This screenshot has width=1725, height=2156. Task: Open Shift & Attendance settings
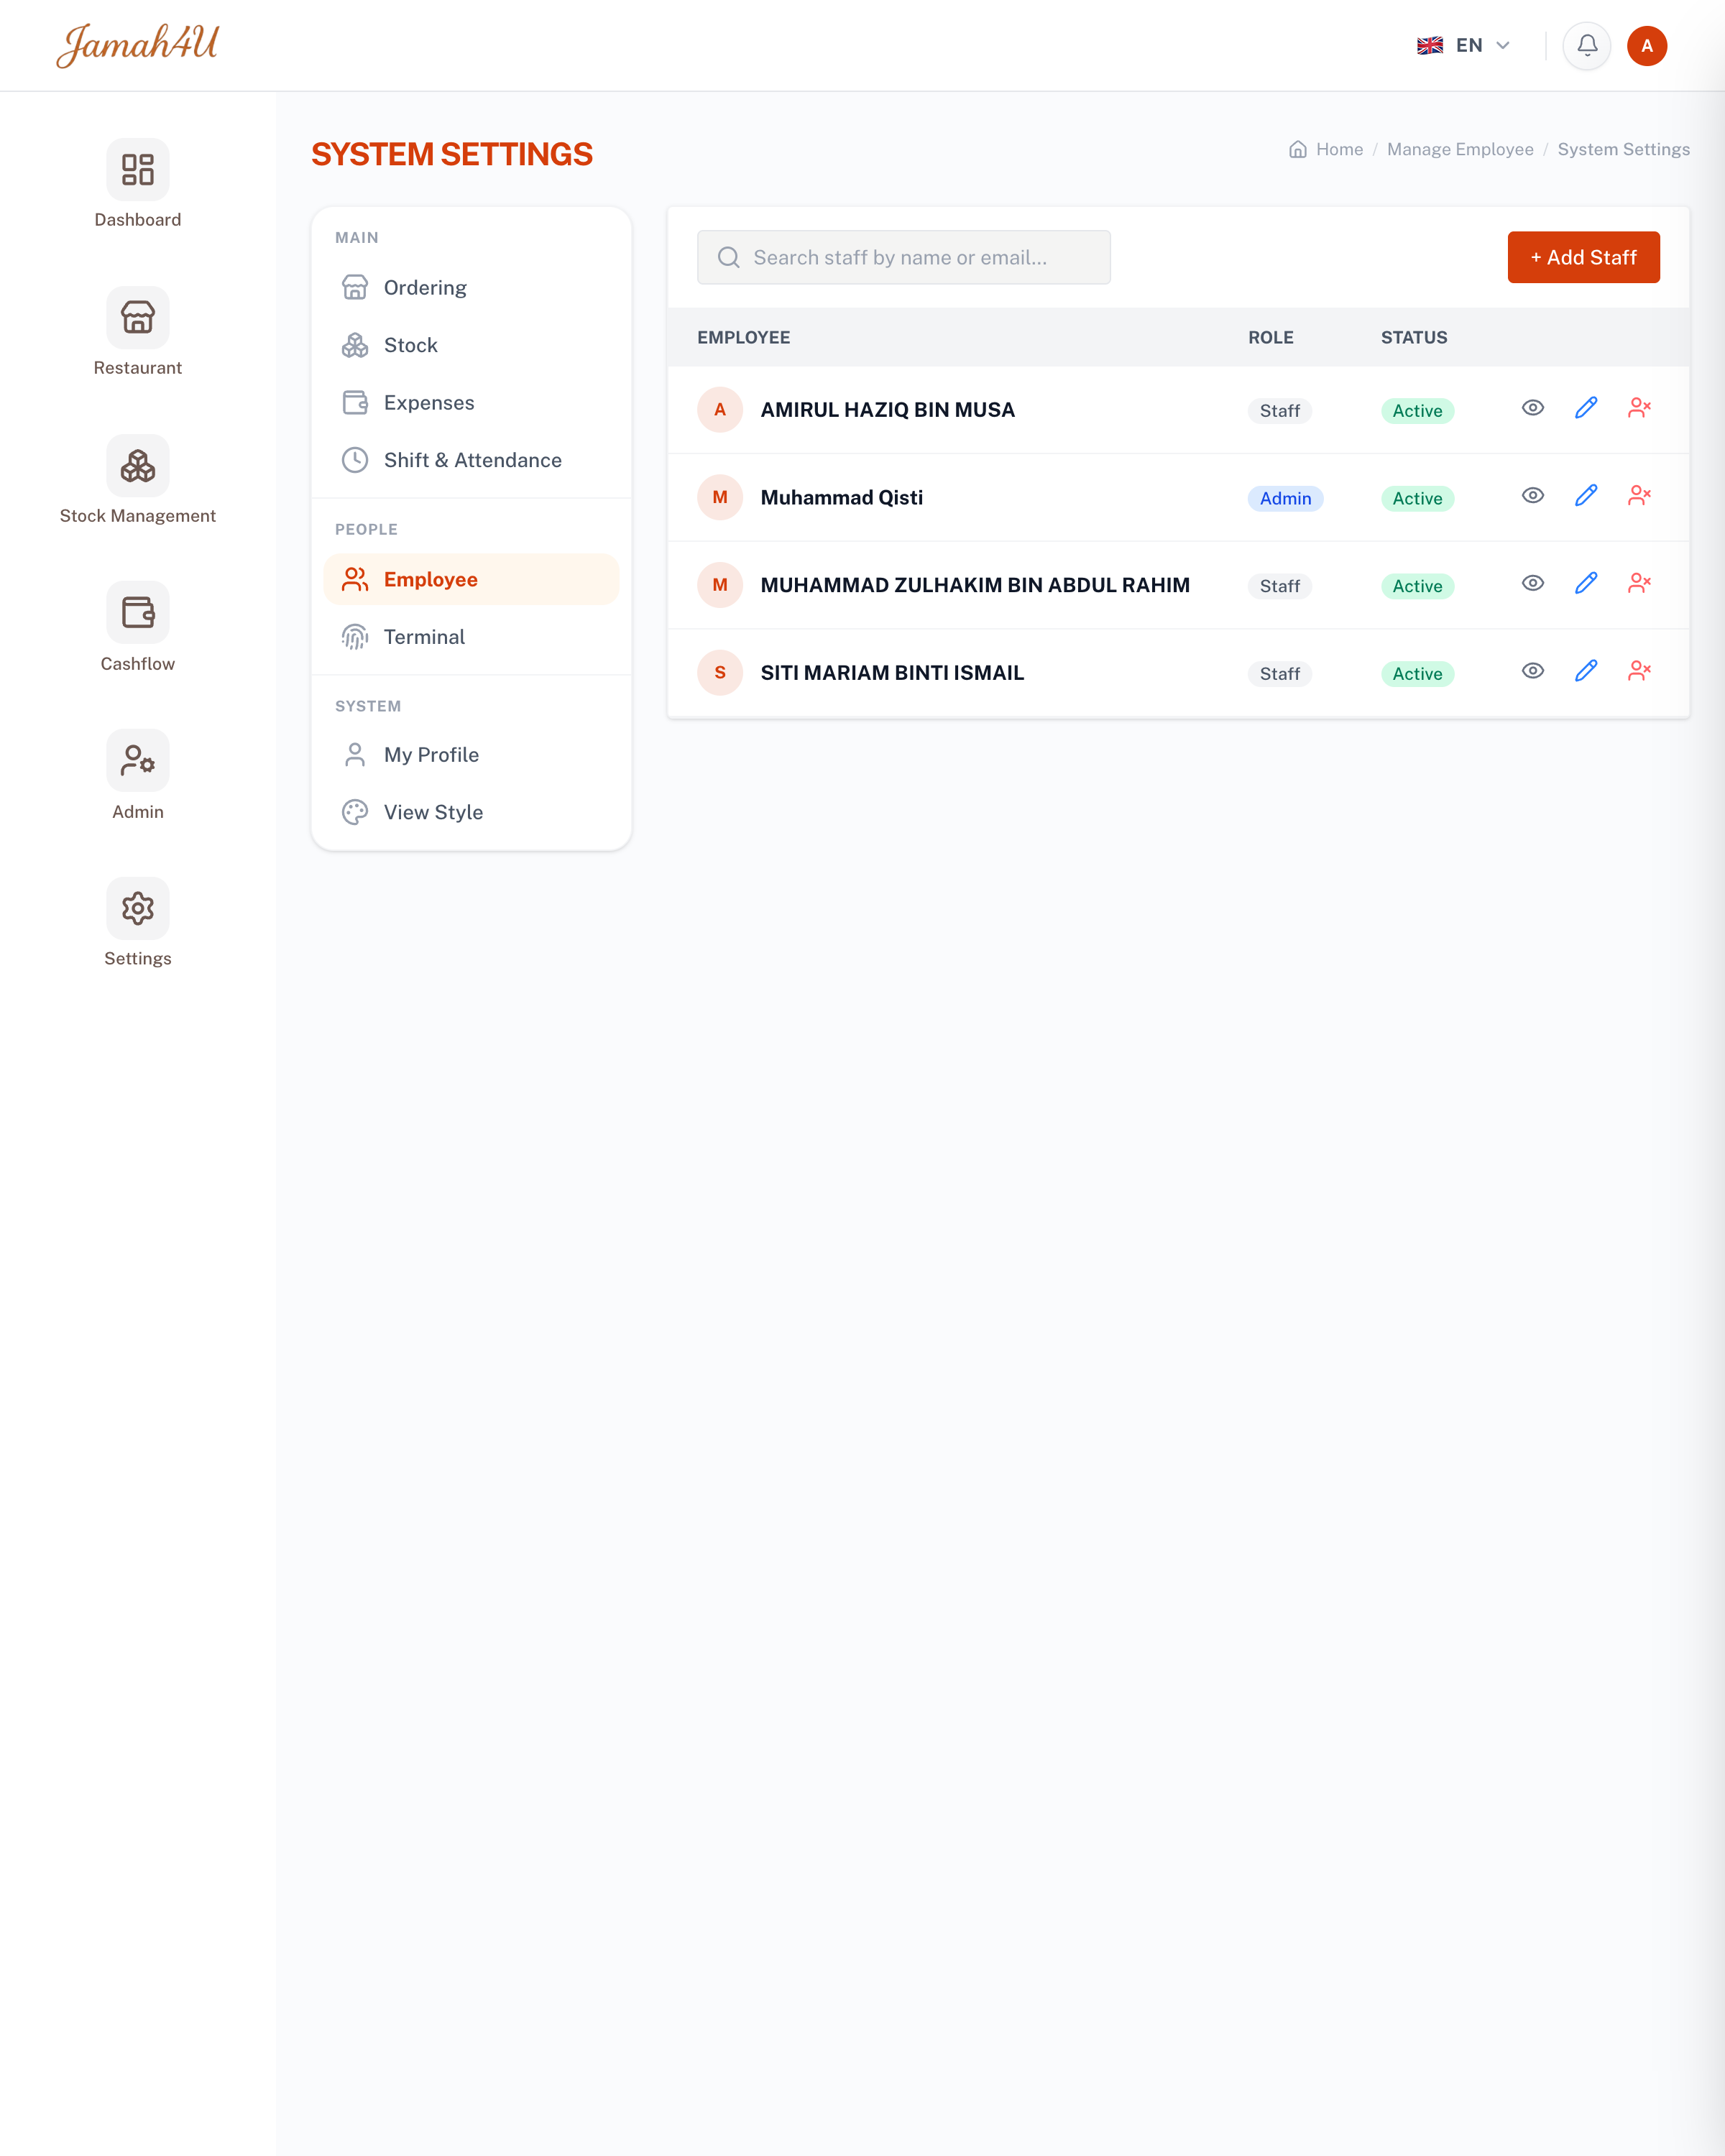(471, 460)
